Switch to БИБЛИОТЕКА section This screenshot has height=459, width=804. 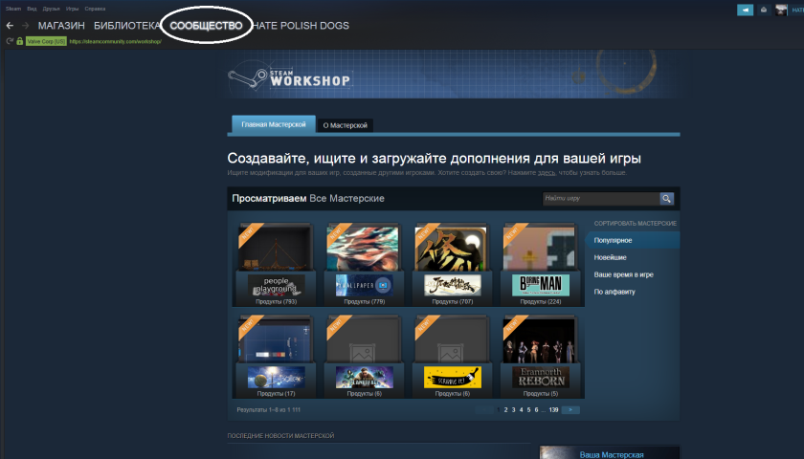pyautogui.click(x=127, y=26)
